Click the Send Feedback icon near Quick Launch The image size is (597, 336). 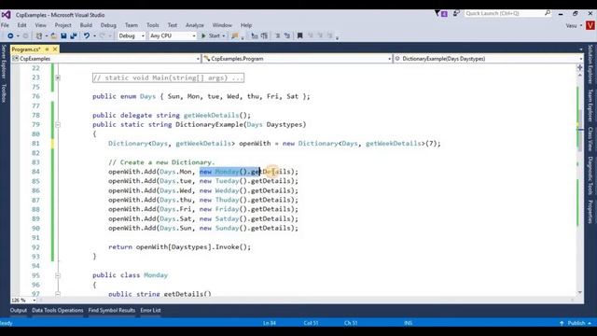click(x=456, y=13)
